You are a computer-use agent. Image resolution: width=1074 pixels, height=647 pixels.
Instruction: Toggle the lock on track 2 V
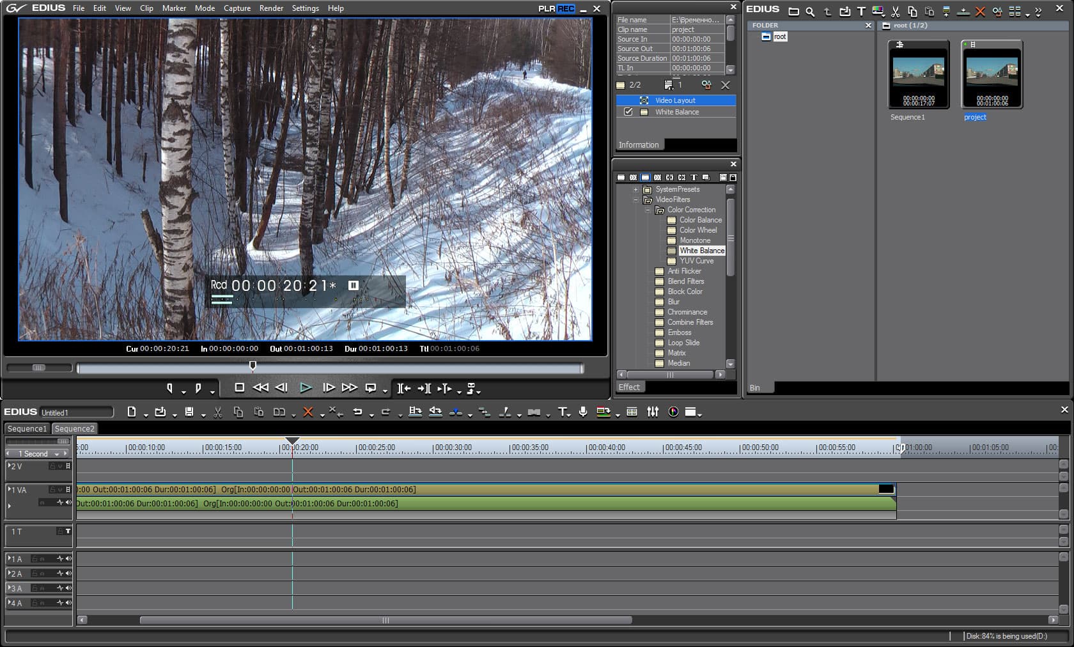coord(52,466)
